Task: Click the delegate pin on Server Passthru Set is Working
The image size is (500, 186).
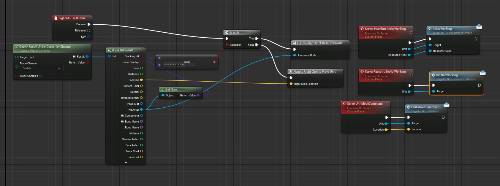Action: tap(411, 32)
